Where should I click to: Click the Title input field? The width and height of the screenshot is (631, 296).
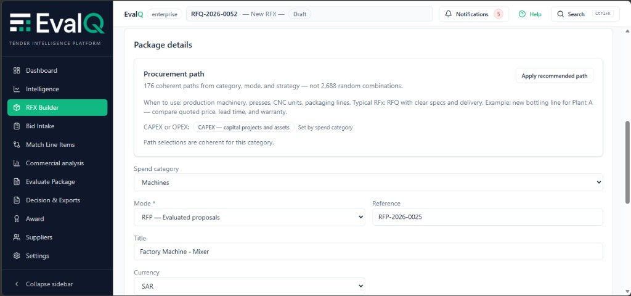pyautogui.click(x=368, y=252)
